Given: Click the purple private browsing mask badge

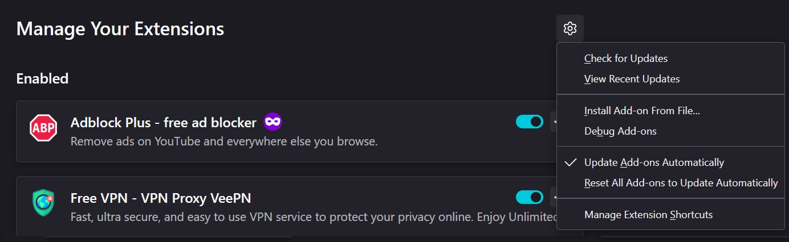Looking at the screenshot, I should pos(273,122).
